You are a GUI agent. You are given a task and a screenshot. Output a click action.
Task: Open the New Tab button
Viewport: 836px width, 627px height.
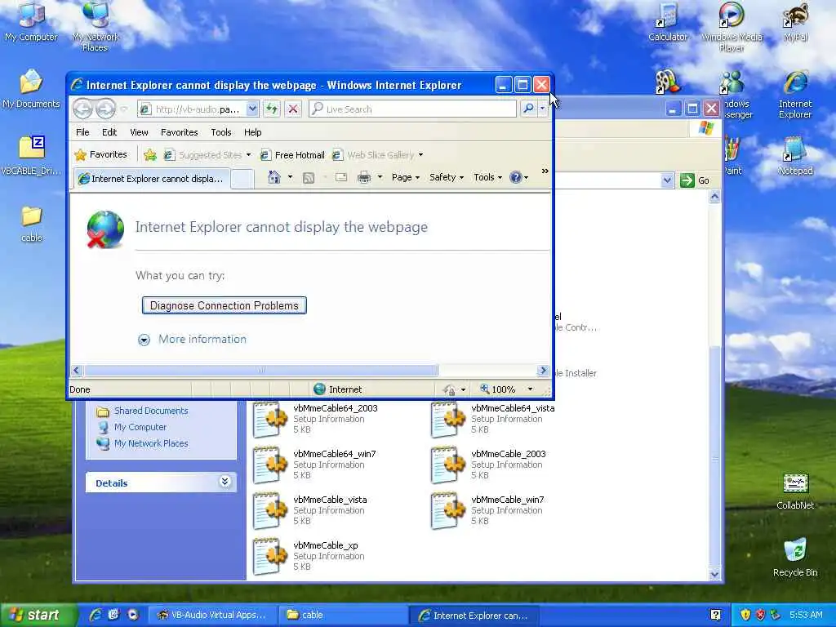[x=242, y=179]
